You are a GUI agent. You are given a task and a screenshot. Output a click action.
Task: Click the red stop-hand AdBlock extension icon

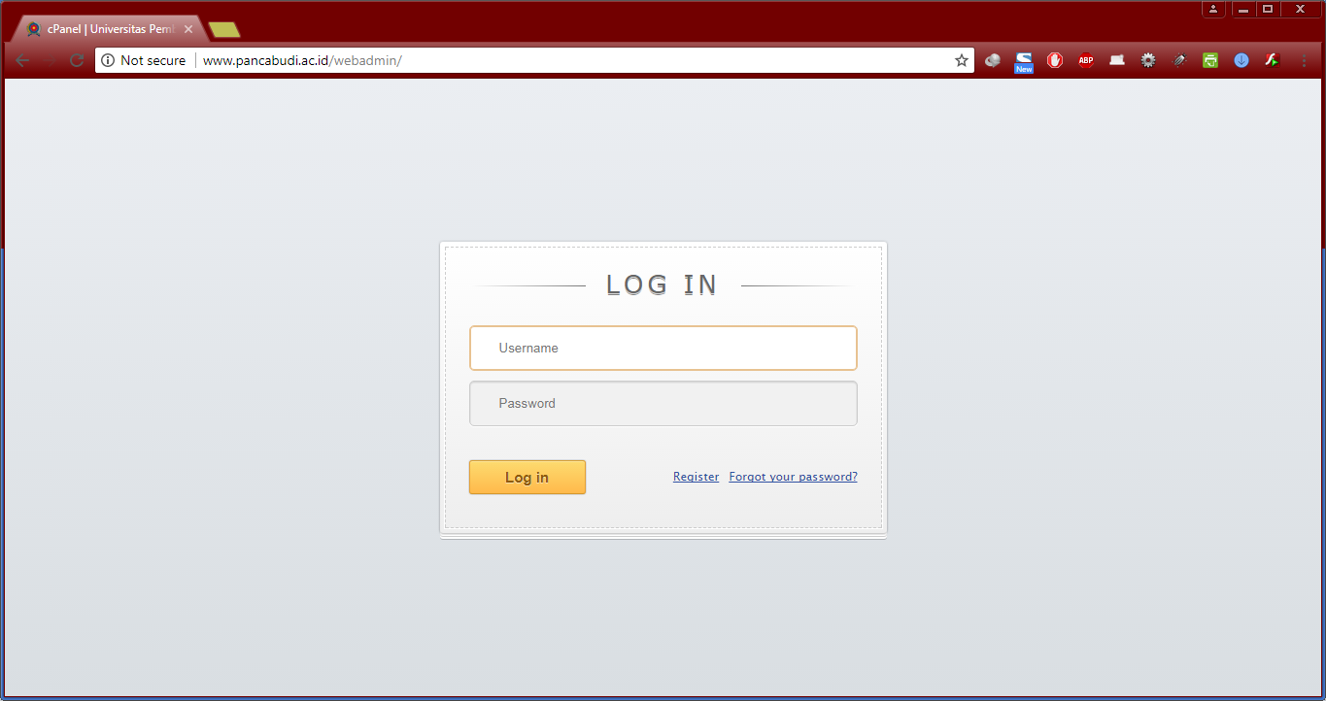pyautogui.click(x=1055, y=60)
